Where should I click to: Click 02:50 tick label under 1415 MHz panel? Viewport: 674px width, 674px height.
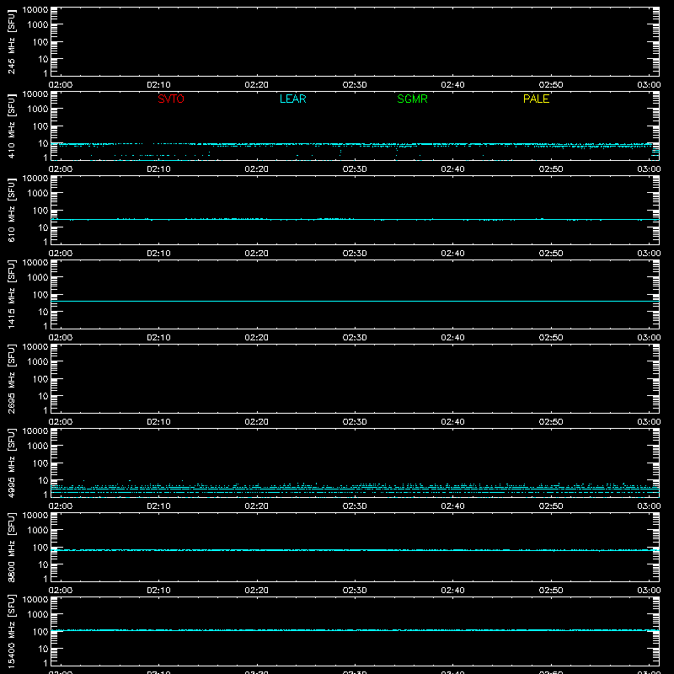[551, 338]
